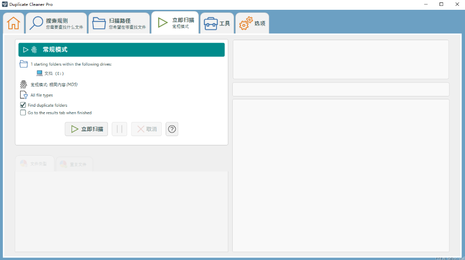Go to the Home tab house icon

coord(13,23)
